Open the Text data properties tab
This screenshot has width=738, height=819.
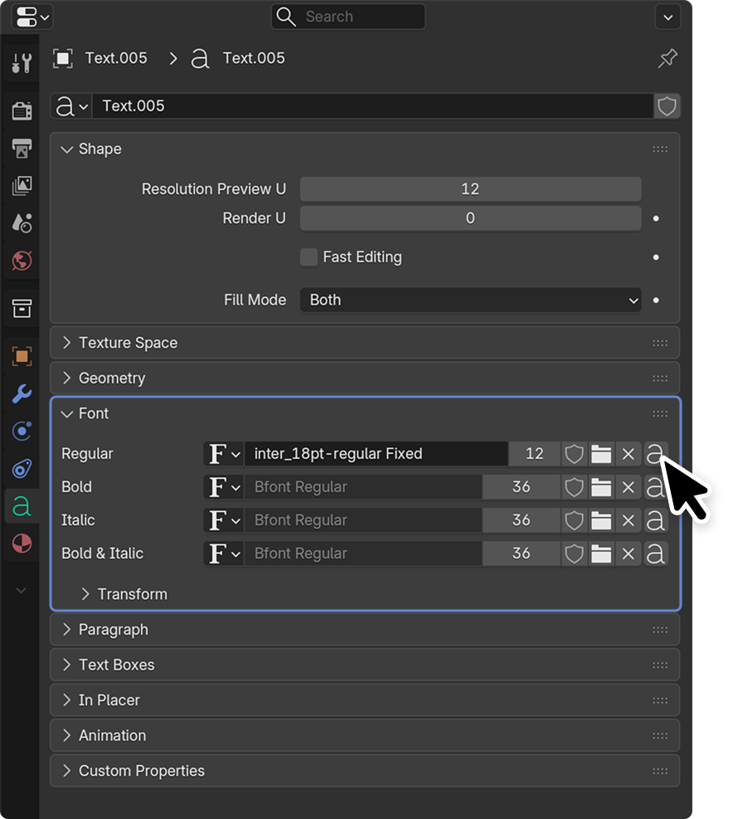pyautogui.click(x=22, y=506)
